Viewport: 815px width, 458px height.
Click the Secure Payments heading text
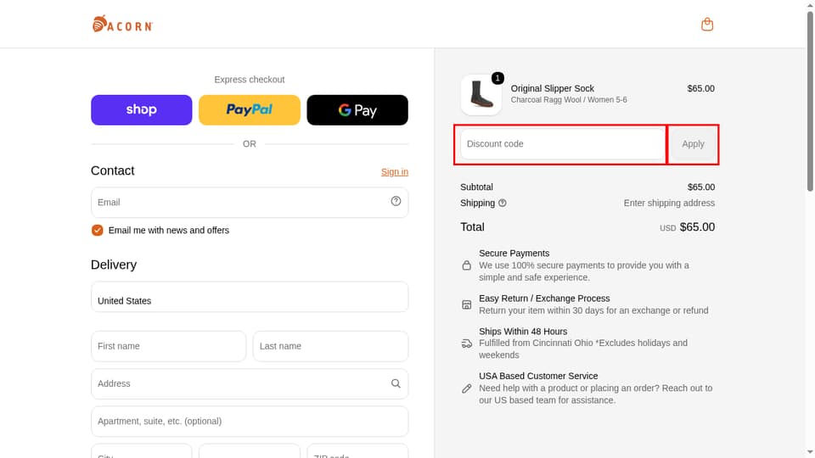point(514,254)
